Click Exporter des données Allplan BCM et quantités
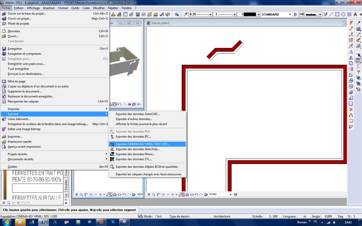Viewport: 362px width, 226px height. [x=147, y=167]
